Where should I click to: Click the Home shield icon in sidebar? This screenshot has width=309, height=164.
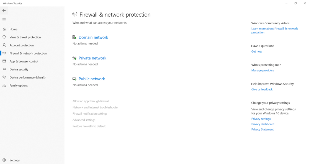click(4, 29)
